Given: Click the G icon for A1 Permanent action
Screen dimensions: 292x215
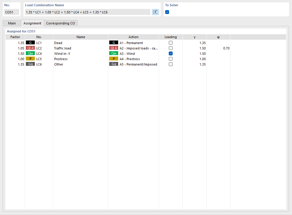Looking at the screenshot, I should 114,43.
